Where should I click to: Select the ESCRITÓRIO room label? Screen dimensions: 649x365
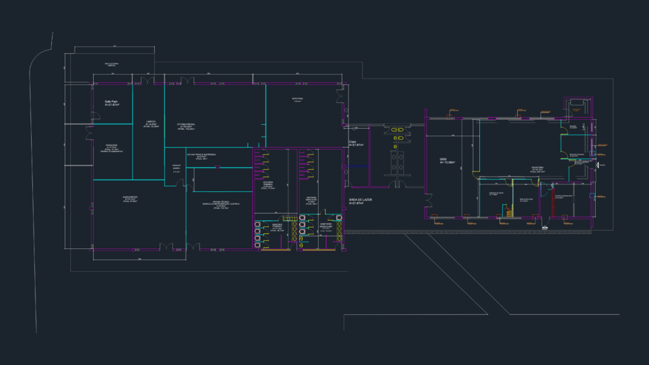[x=537, y=169]
